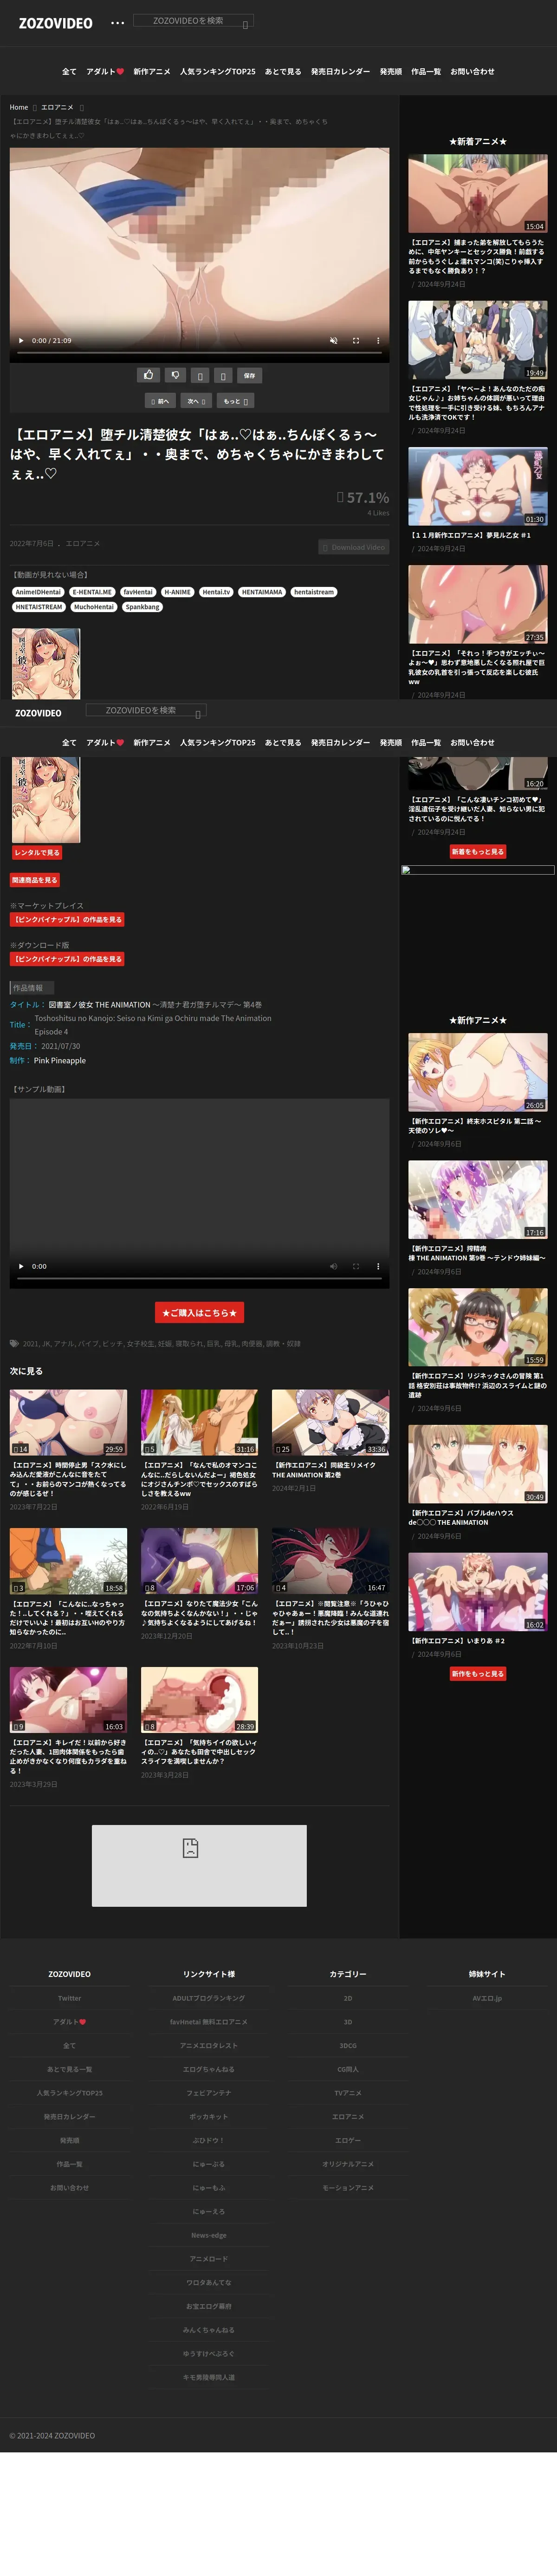Seek on the main video progress bar
This screenshot has width=557, height=2576.
click(200, 353)
